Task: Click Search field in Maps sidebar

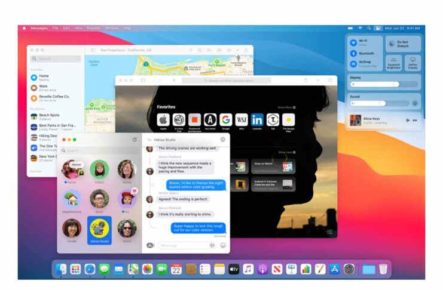Action: click(x=56, y=58)
